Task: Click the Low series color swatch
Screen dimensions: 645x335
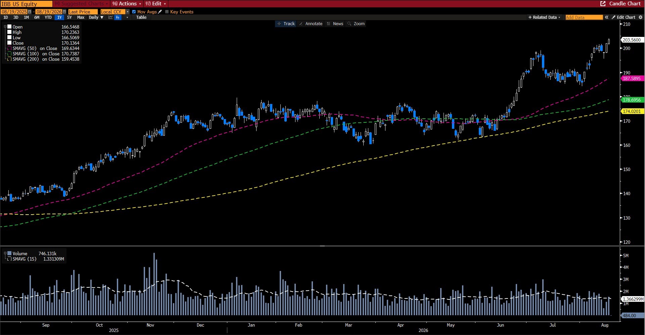Action: pyautogui.click(x=9, y=37)
